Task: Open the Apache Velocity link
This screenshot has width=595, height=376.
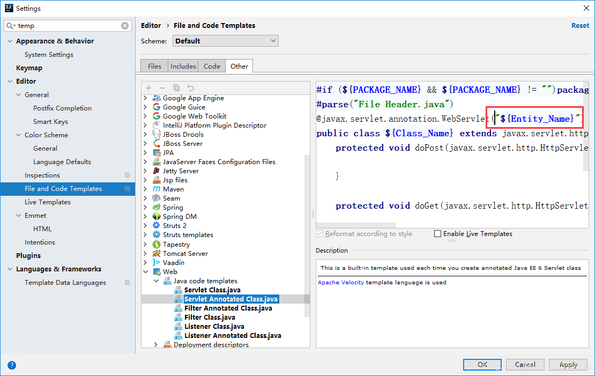Action: (x=341, y=282)
